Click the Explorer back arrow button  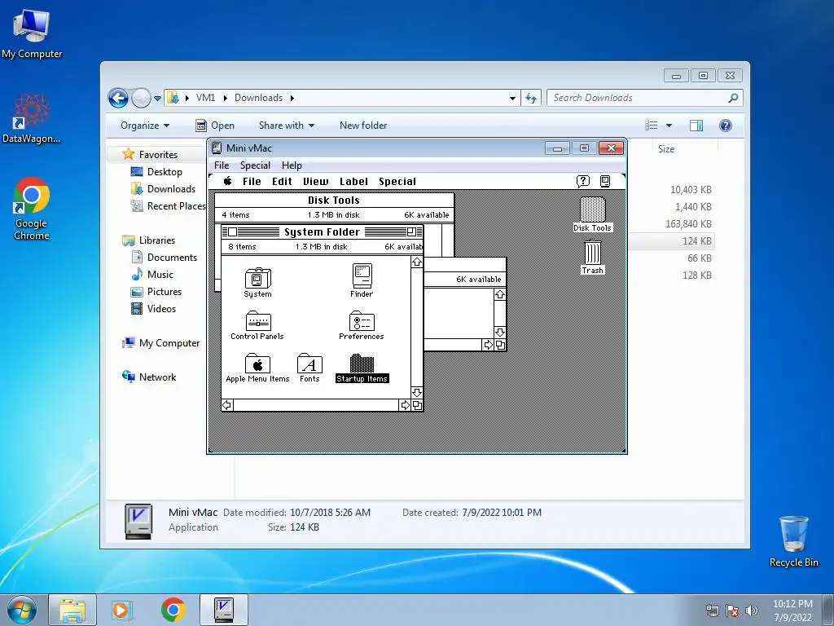click(x=118, y=98)
